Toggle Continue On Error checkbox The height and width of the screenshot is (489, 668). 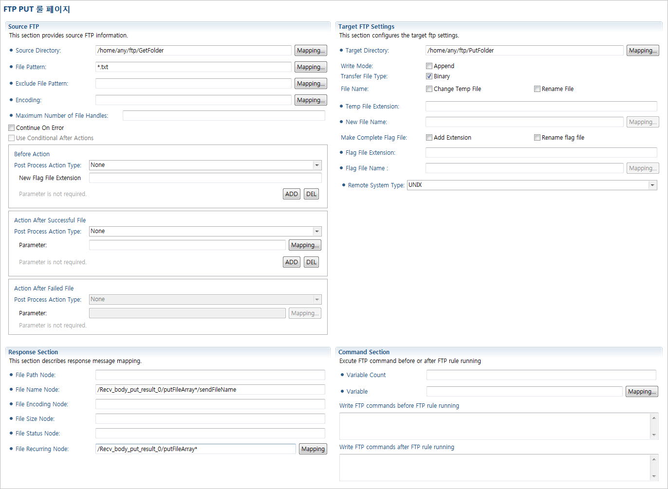click(12, 128)
